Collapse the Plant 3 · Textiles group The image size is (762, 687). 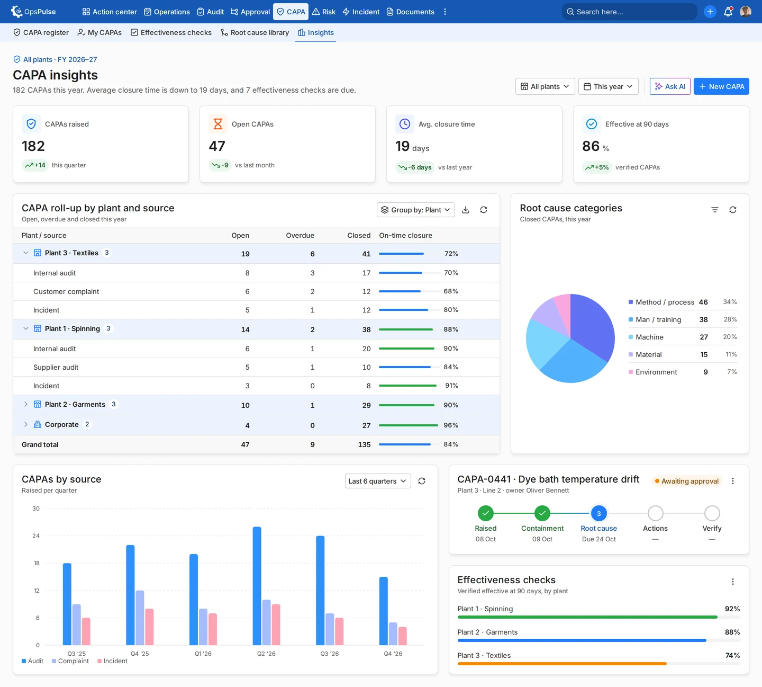click(26, 253)
